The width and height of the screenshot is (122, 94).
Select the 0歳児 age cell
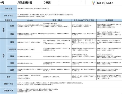[x=47, y=3]
